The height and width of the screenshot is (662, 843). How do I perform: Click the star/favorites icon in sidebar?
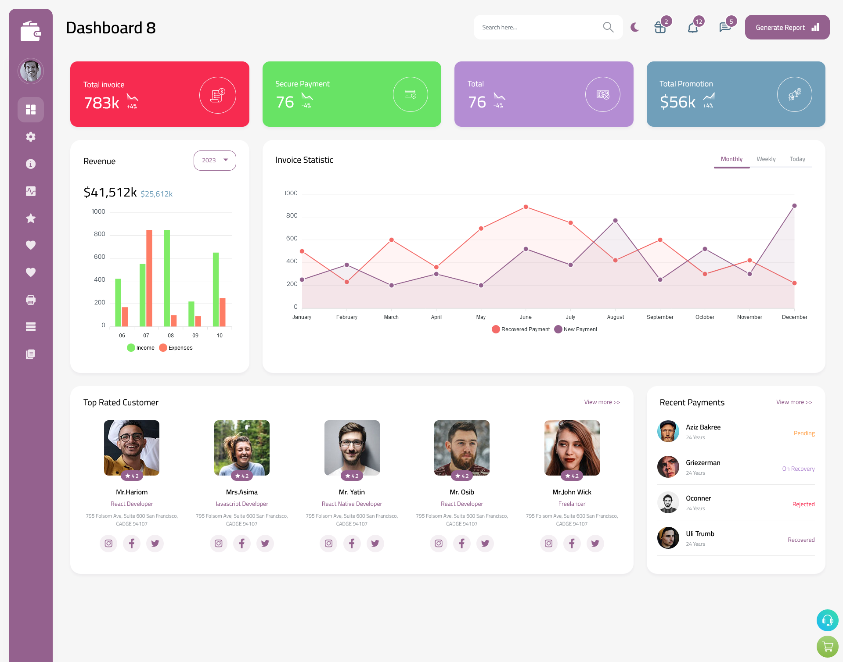(x=31, y=218)
